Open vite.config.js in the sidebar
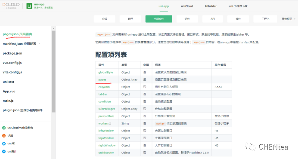Viewport: 298px width, 159px height. coord(12,72)
